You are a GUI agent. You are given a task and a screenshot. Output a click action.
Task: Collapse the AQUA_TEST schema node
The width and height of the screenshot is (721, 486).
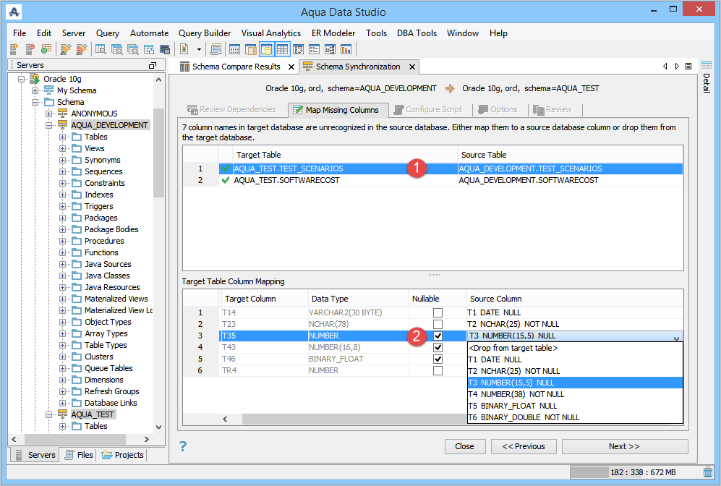tap(48, 414)
